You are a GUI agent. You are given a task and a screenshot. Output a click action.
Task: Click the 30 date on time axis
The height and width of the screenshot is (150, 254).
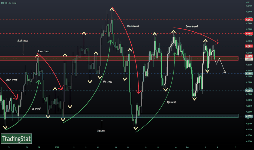(176, 148)
